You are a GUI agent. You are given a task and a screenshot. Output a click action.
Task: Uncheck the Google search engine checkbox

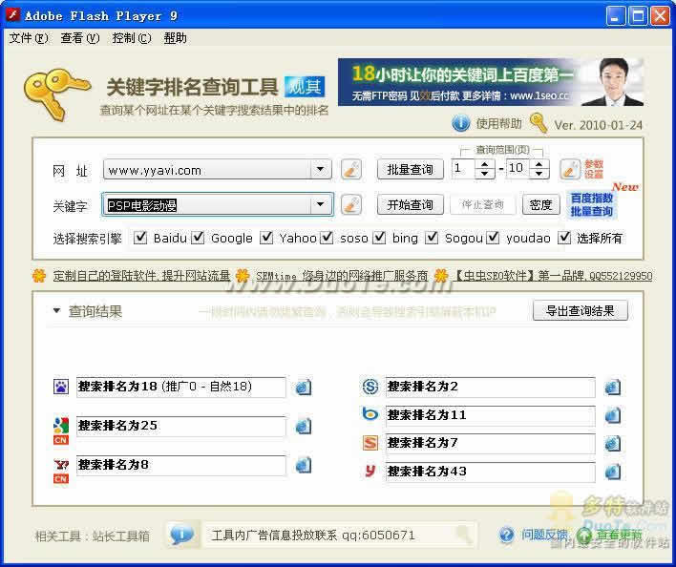[x=198, y=238]
